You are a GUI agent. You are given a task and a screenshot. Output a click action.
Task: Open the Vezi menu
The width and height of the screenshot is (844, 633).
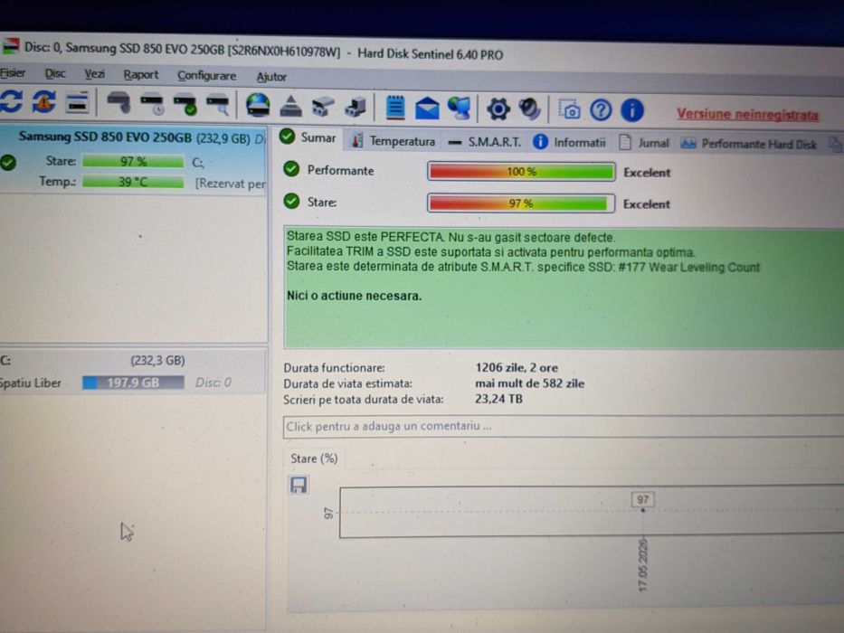[94, 74]
